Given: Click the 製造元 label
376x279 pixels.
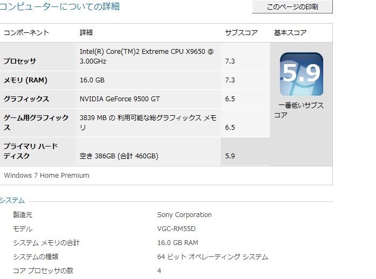Looking at the screenshot, I should 23,215.
